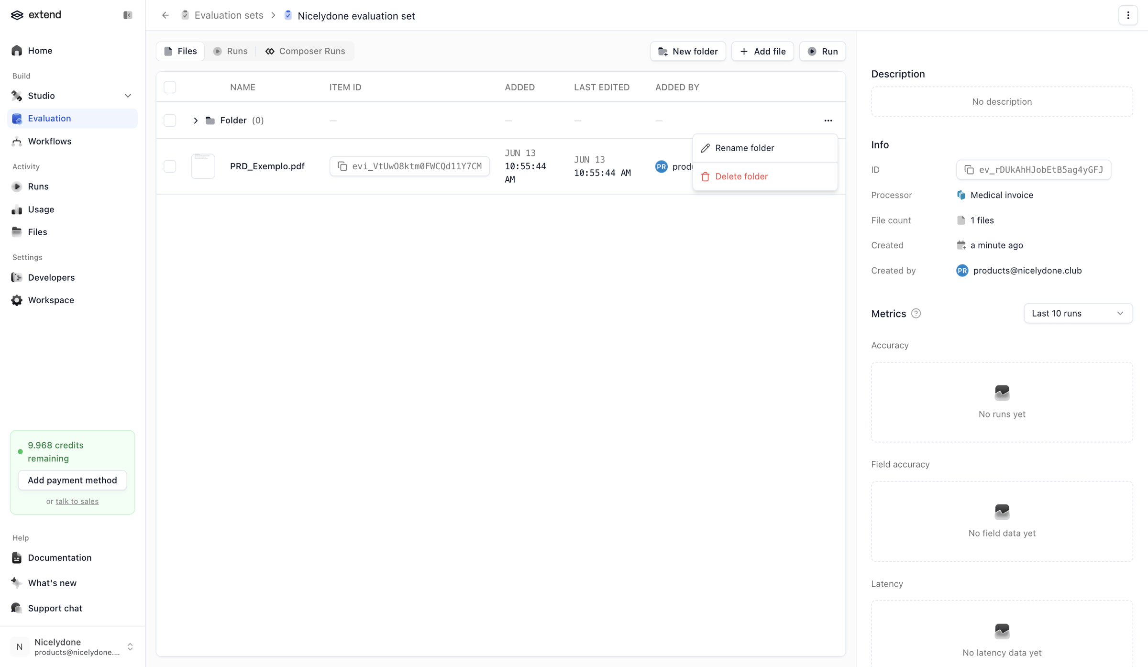
Task: Go back using the left arrow icon
Action: click(166, 15)
